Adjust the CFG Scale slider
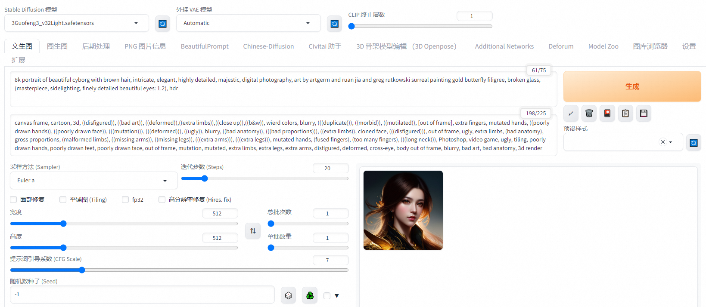 (x=179, y=270)
